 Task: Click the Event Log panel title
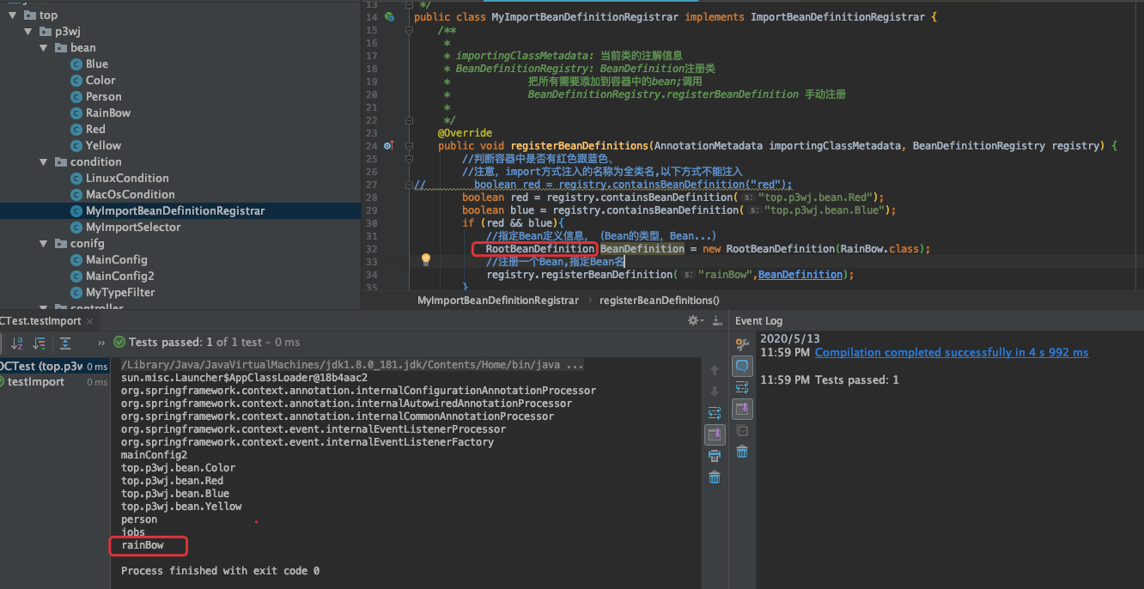759,321
